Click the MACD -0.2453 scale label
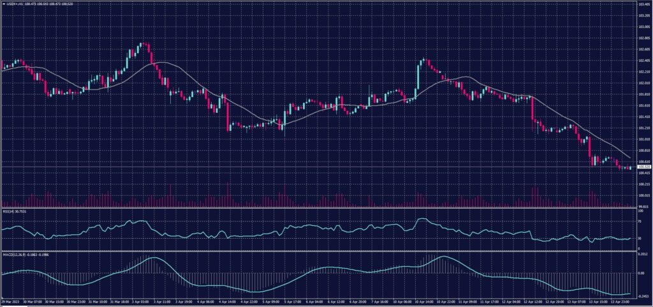Viewport: 653px width, 307px height. (x=643, y=296)
